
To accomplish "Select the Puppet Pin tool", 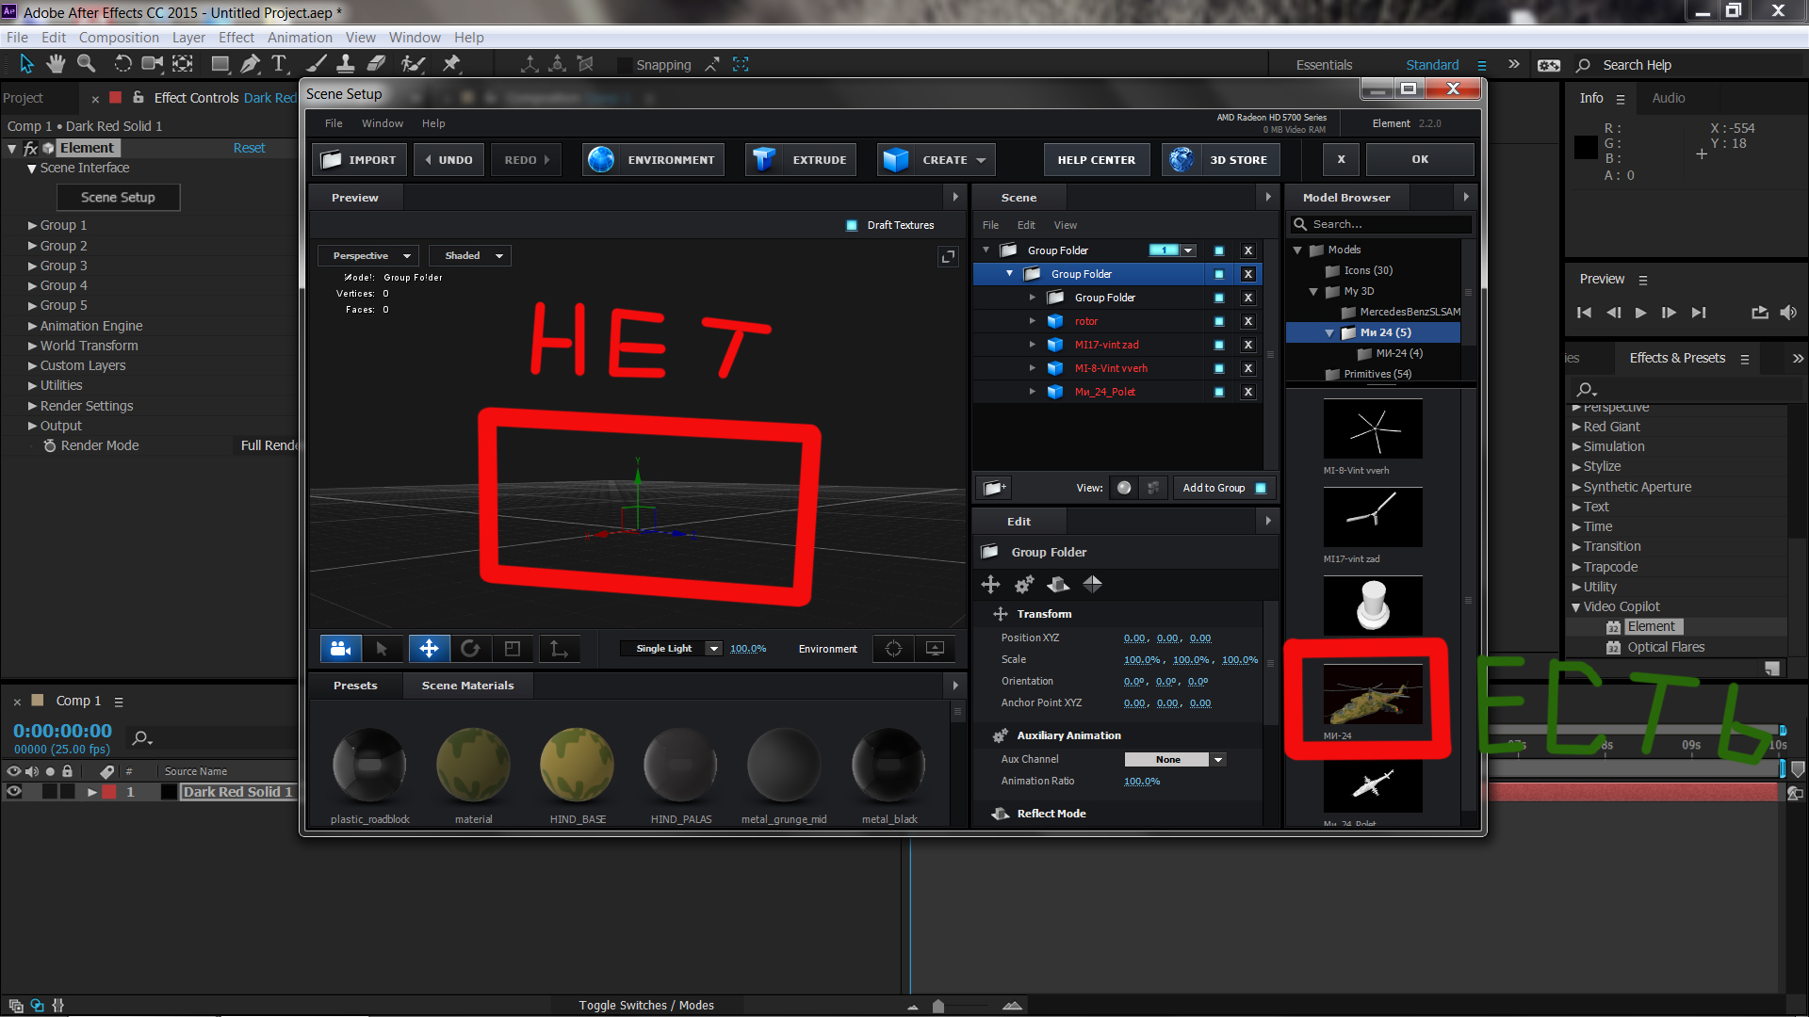I will (451, 64).
